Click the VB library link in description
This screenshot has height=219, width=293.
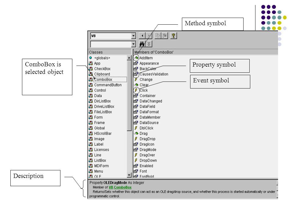click(x=111, y=187)
